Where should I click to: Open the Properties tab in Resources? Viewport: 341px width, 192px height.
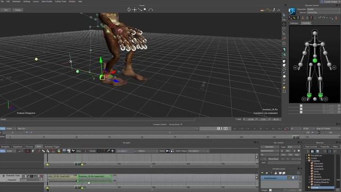(x=325, y=147)
